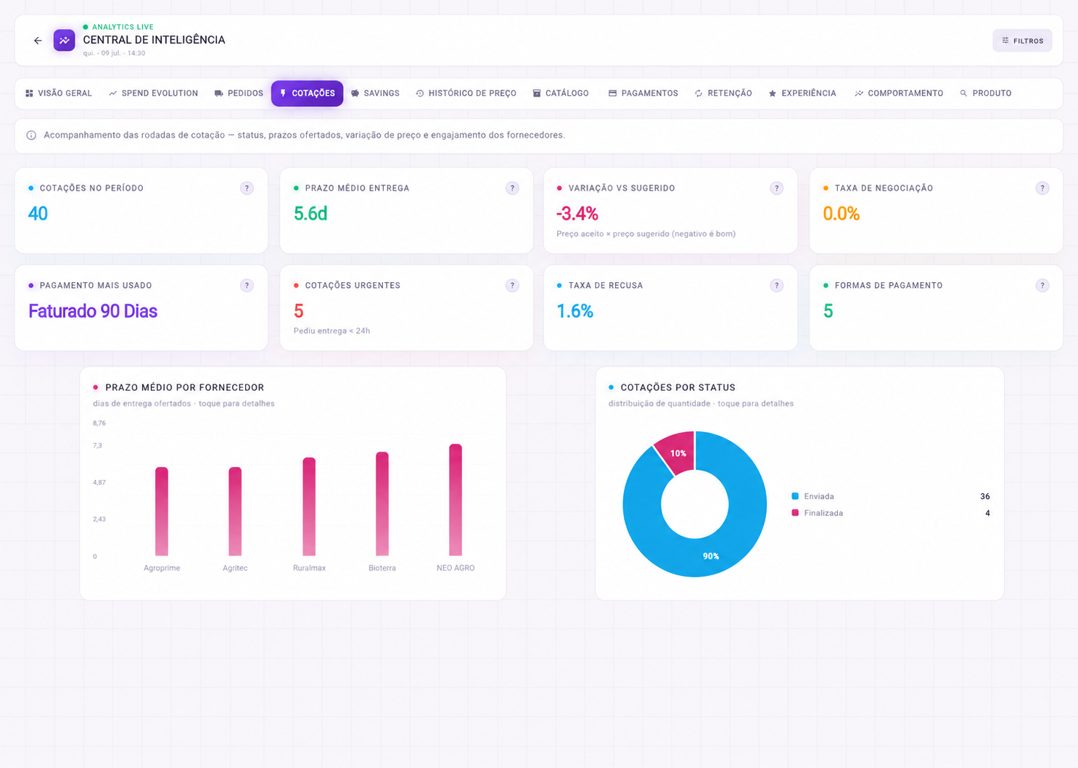The height and width of the screenshot is (768, 1078).
Task: Click the Cotações por Status title
Action: click(x=678, y=387)
